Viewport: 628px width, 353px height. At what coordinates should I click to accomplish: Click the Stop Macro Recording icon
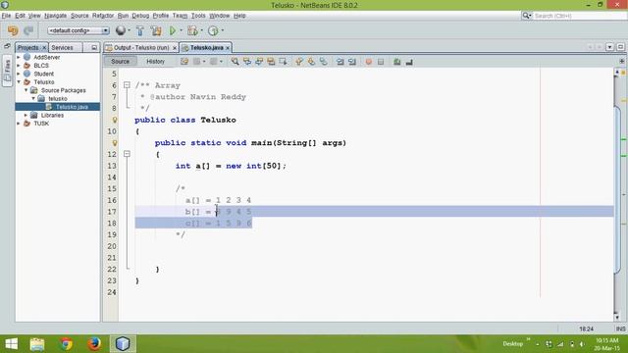[381, 62]
